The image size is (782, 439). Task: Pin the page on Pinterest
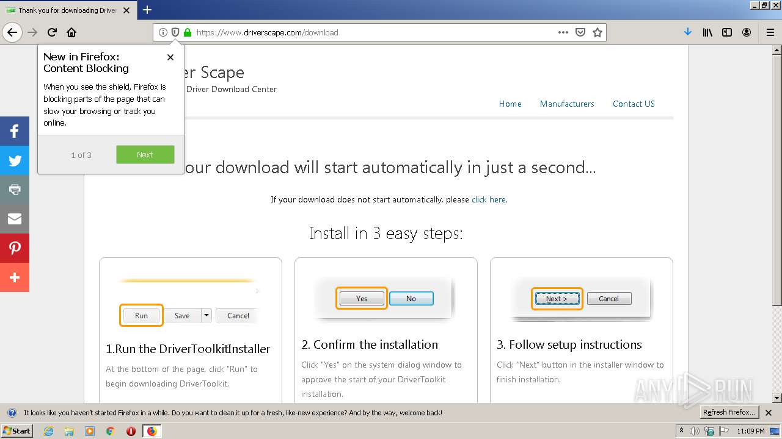tap(15, 248)
